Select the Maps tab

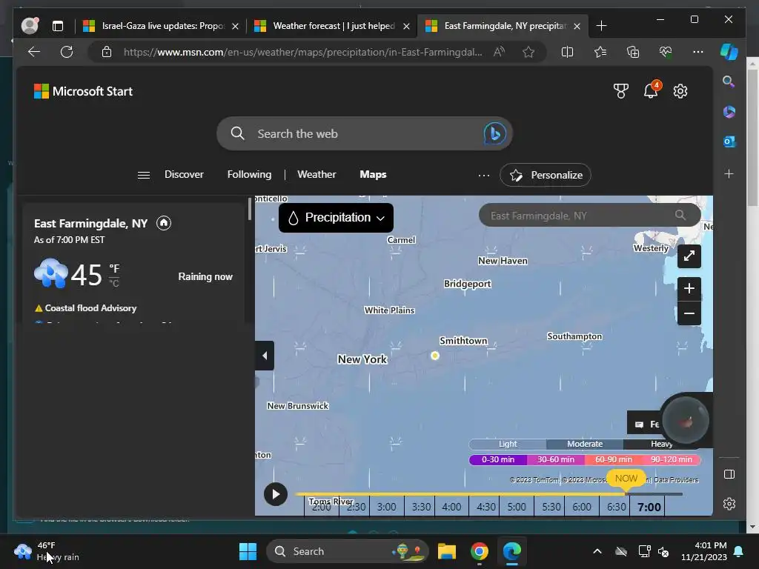pyautogui.click(x=373, y=174)
